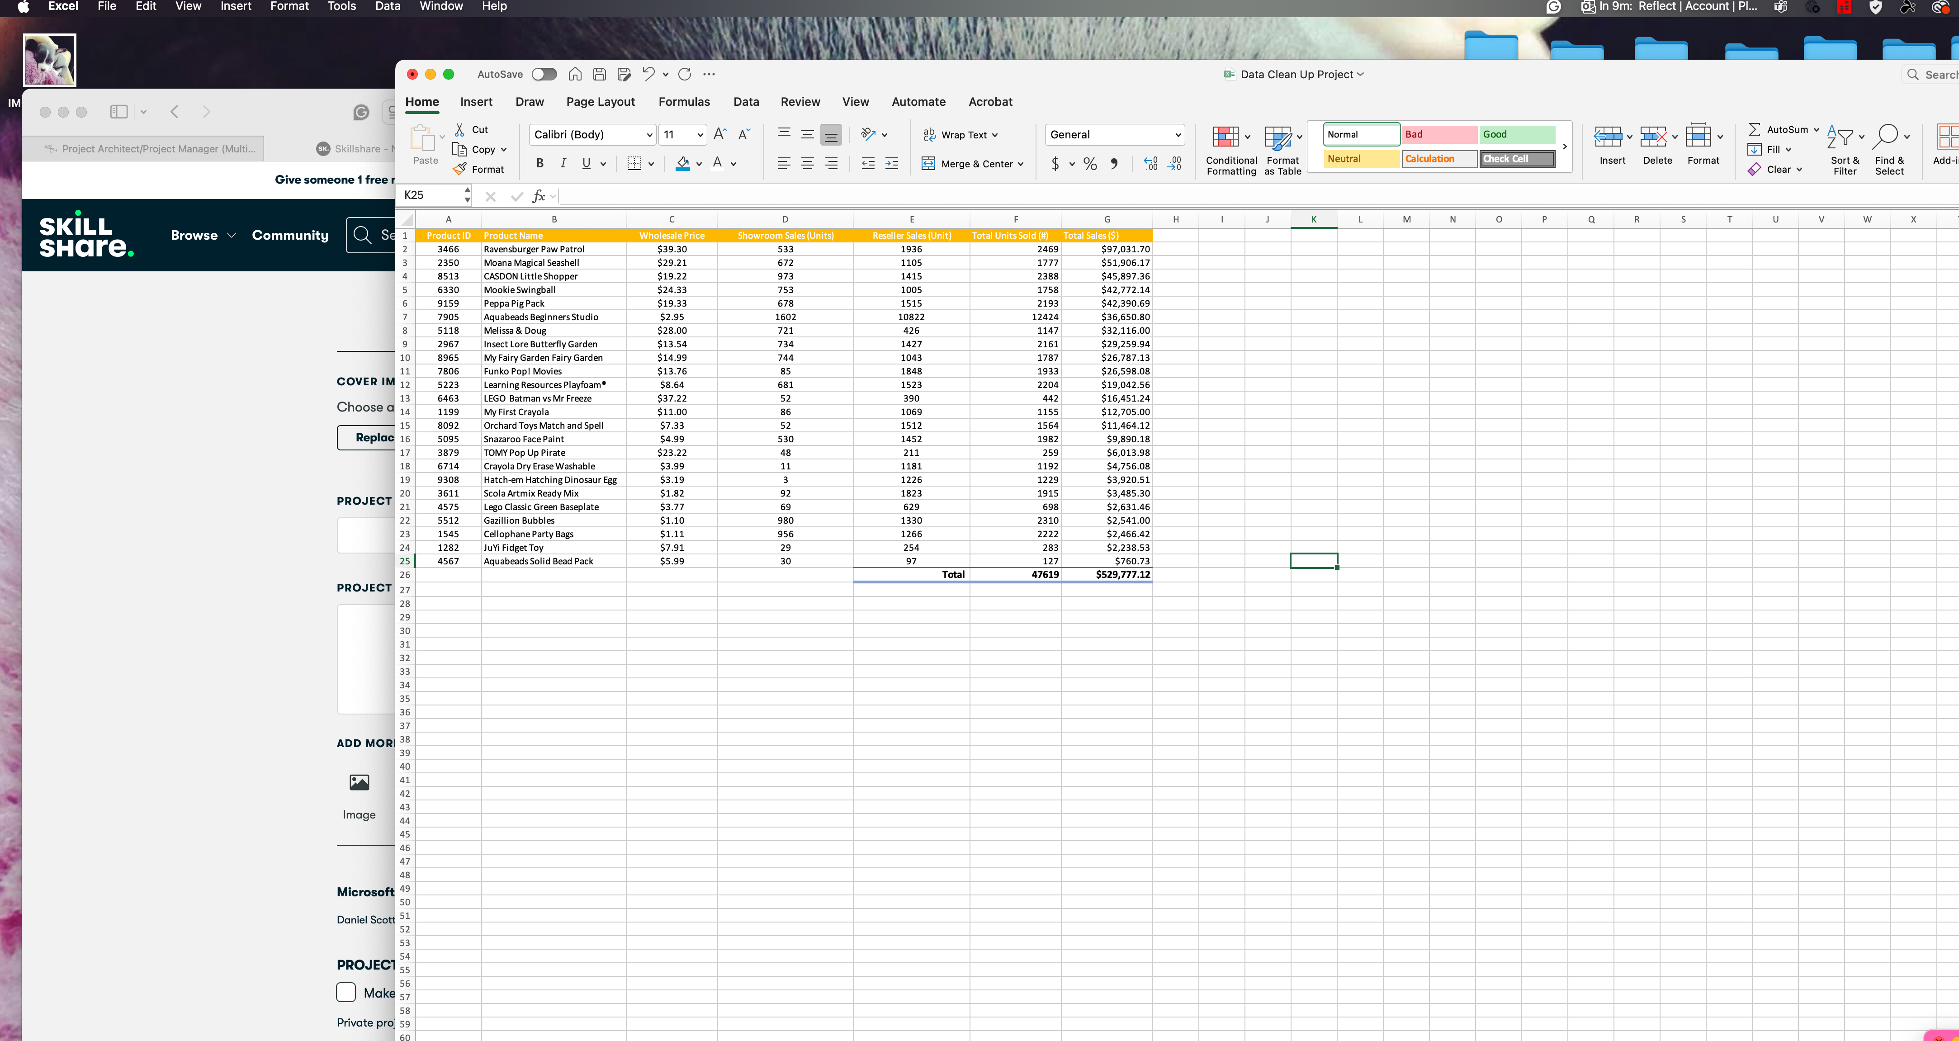Toggle Italic formatting
Viewport: 1959px width, 1041px height.
pos(563,163)
